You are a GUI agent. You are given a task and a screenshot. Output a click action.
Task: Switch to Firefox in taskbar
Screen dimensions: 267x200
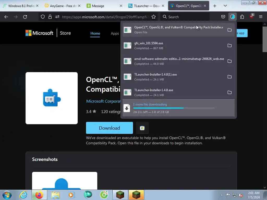39,195
